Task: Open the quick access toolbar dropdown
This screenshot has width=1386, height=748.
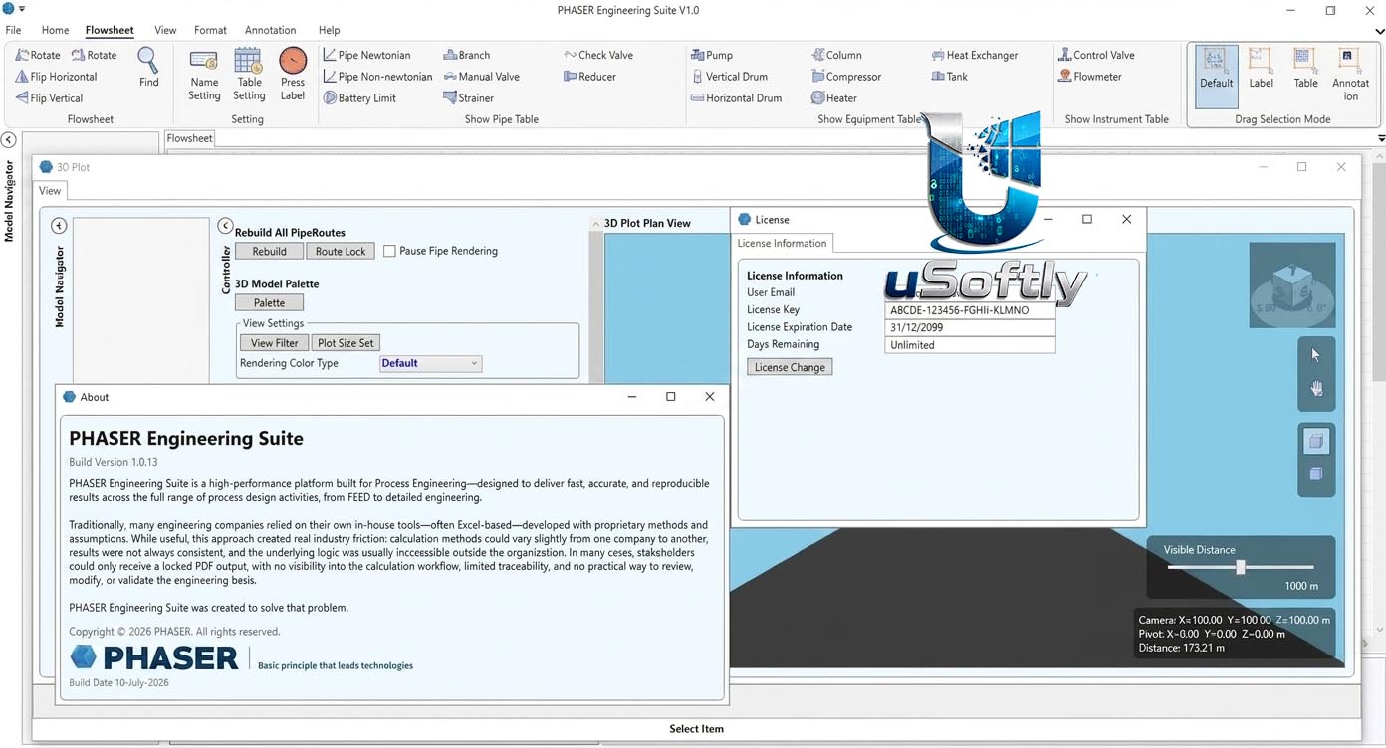Action: [22, 9]
